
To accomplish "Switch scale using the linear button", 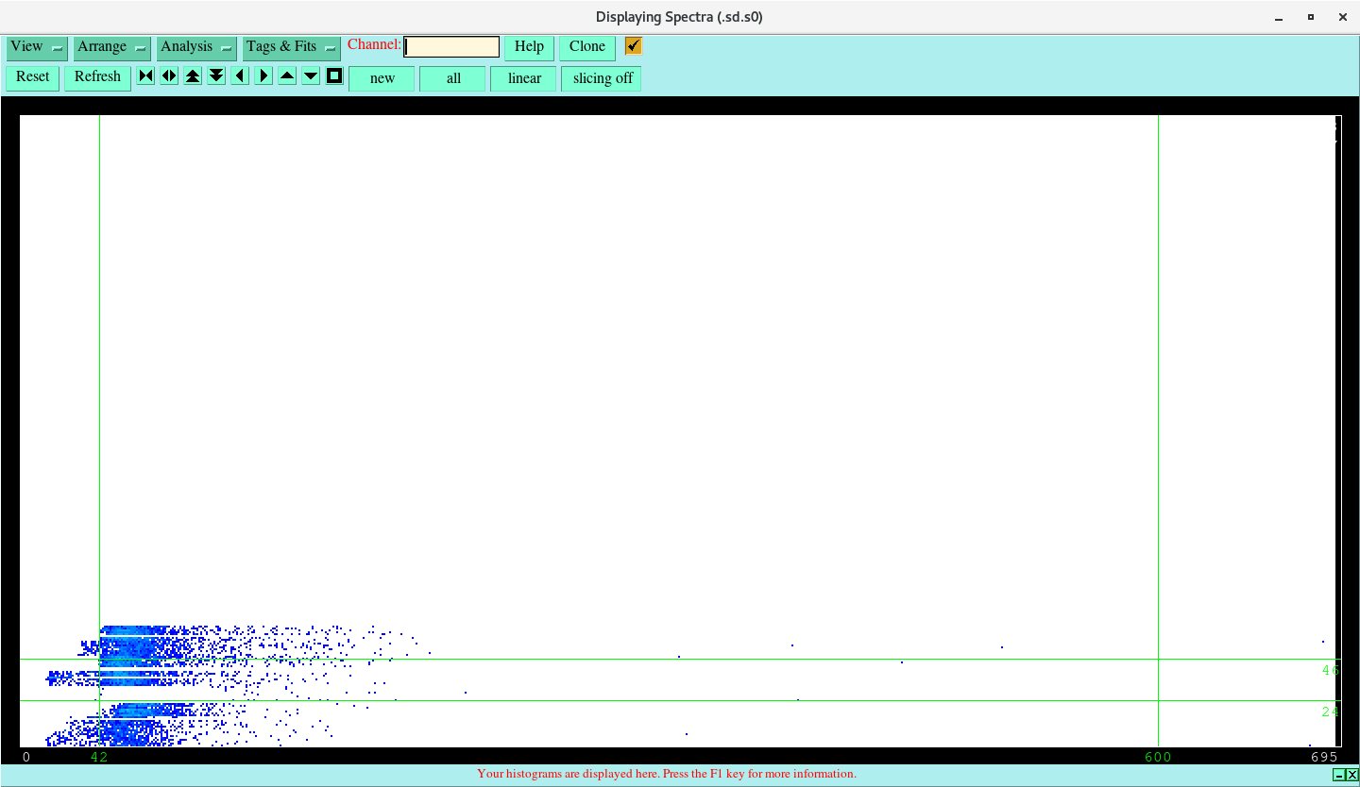I will (523, 78).
